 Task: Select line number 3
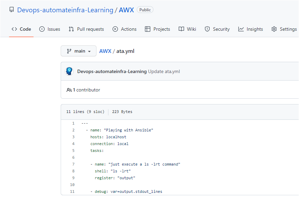pyautogui.click(x=73, y=137)
